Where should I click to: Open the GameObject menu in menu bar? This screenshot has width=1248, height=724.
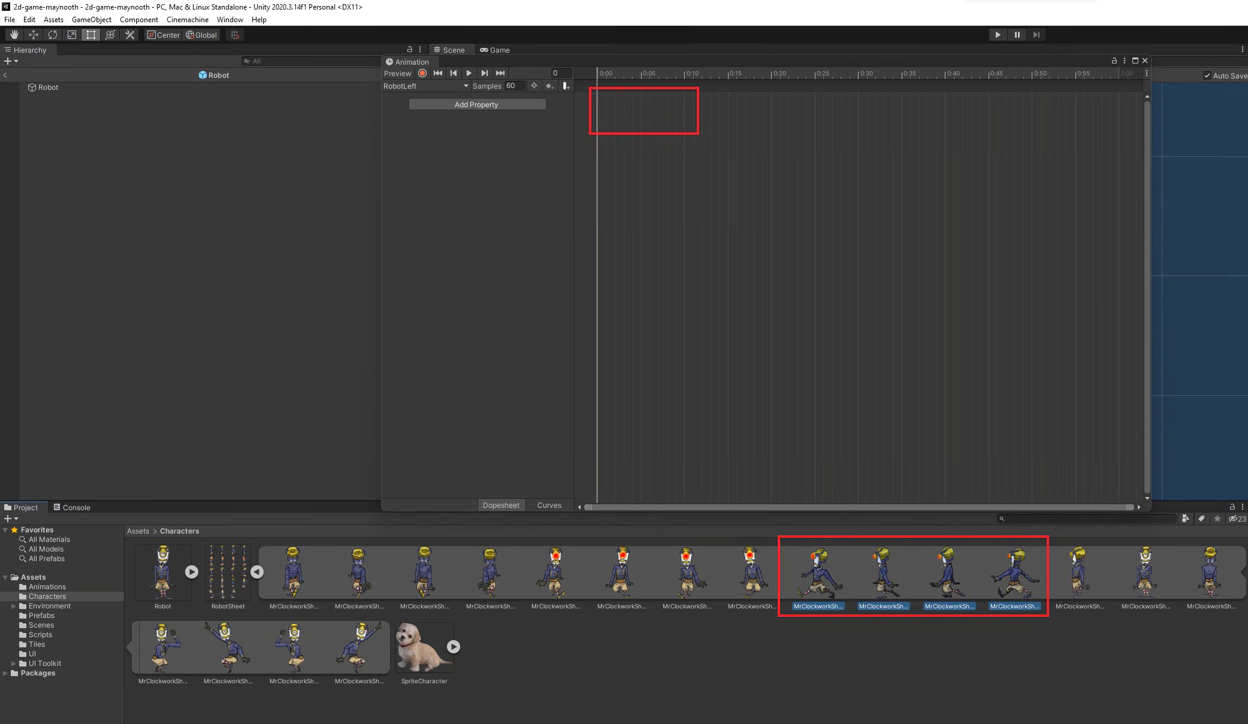pyautogui.click(x=86, y=19)
